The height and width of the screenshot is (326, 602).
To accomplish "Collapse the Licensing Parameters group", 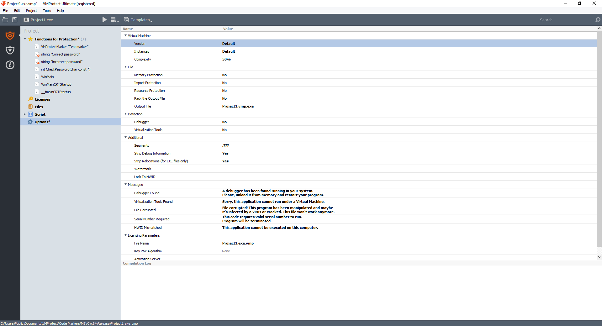I will tap(125, 235).
